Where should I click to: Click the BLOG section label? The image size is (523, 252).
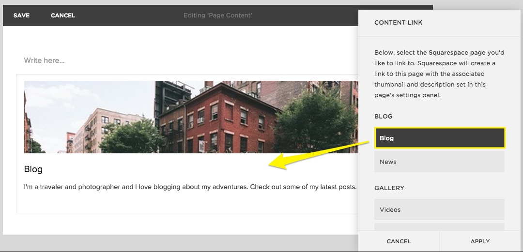[x=384, y=117]
